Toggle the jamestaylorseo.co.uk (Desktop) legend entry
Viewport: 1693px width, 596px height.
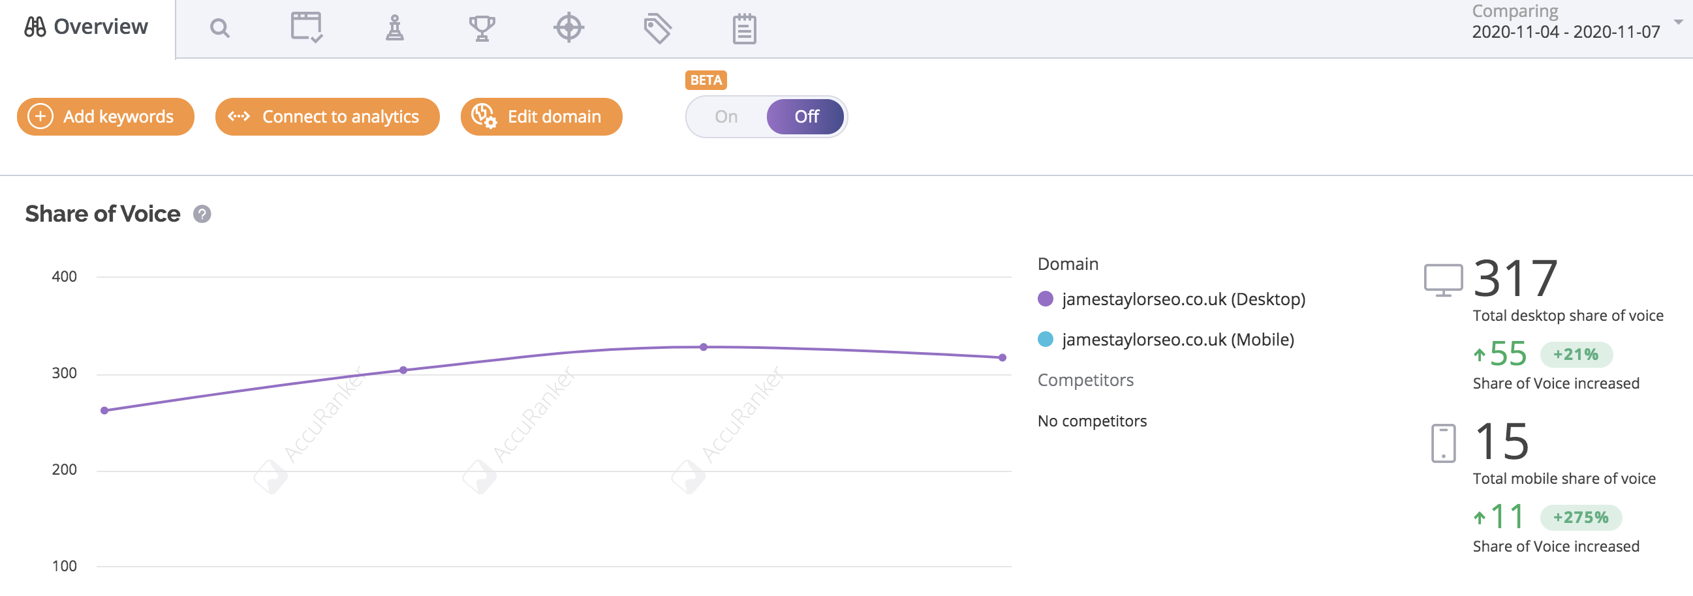(x=1171, y=299)
